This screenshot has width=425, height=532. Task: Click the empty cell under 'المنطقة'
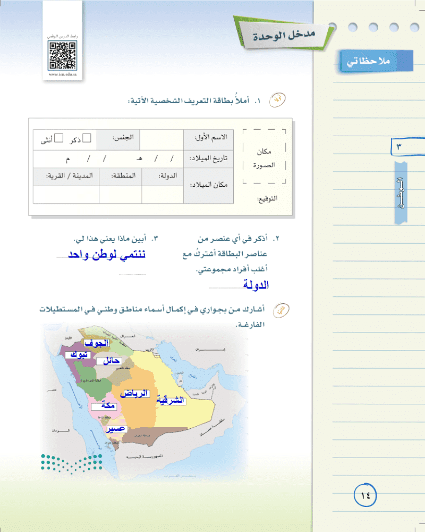coord(120,194)
